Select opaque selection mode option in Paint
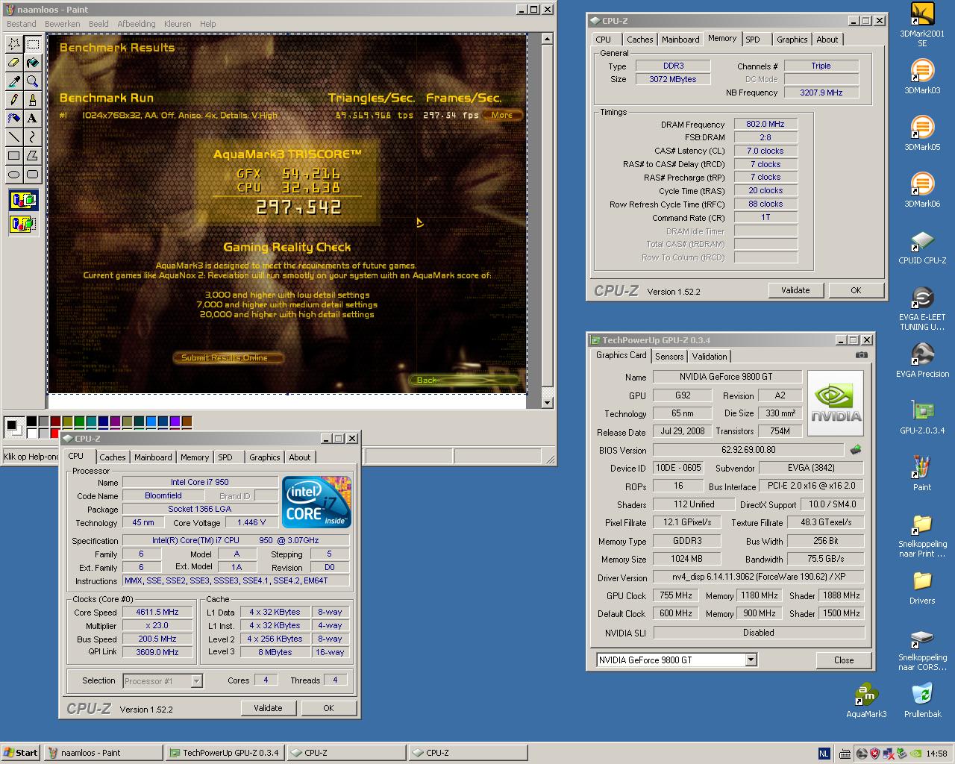The height and width of the screenshot is (764, 955). (x=23, y=200)
